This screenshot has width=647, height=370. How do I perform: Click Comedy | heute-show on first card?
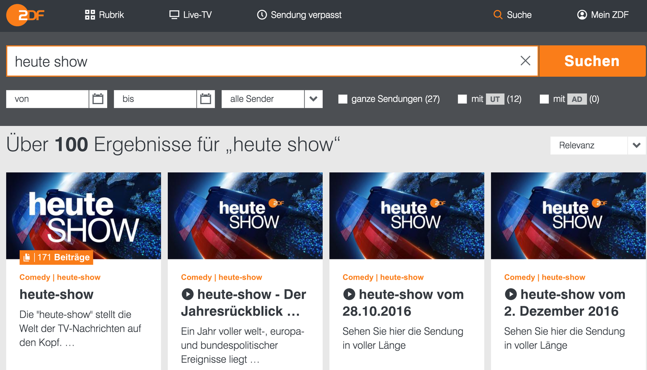coord(60,277)
